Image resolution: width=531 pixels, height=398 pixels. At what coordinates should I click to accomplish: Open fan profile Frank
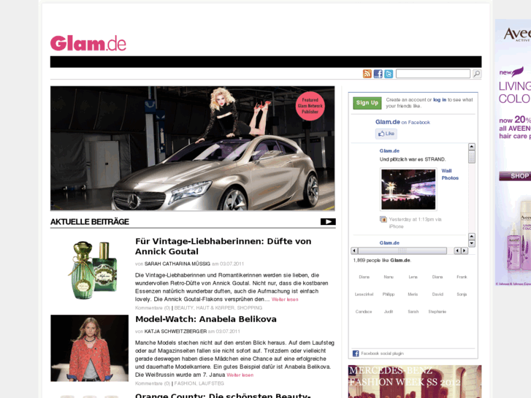pyautogui.click(x=462, y=277)
